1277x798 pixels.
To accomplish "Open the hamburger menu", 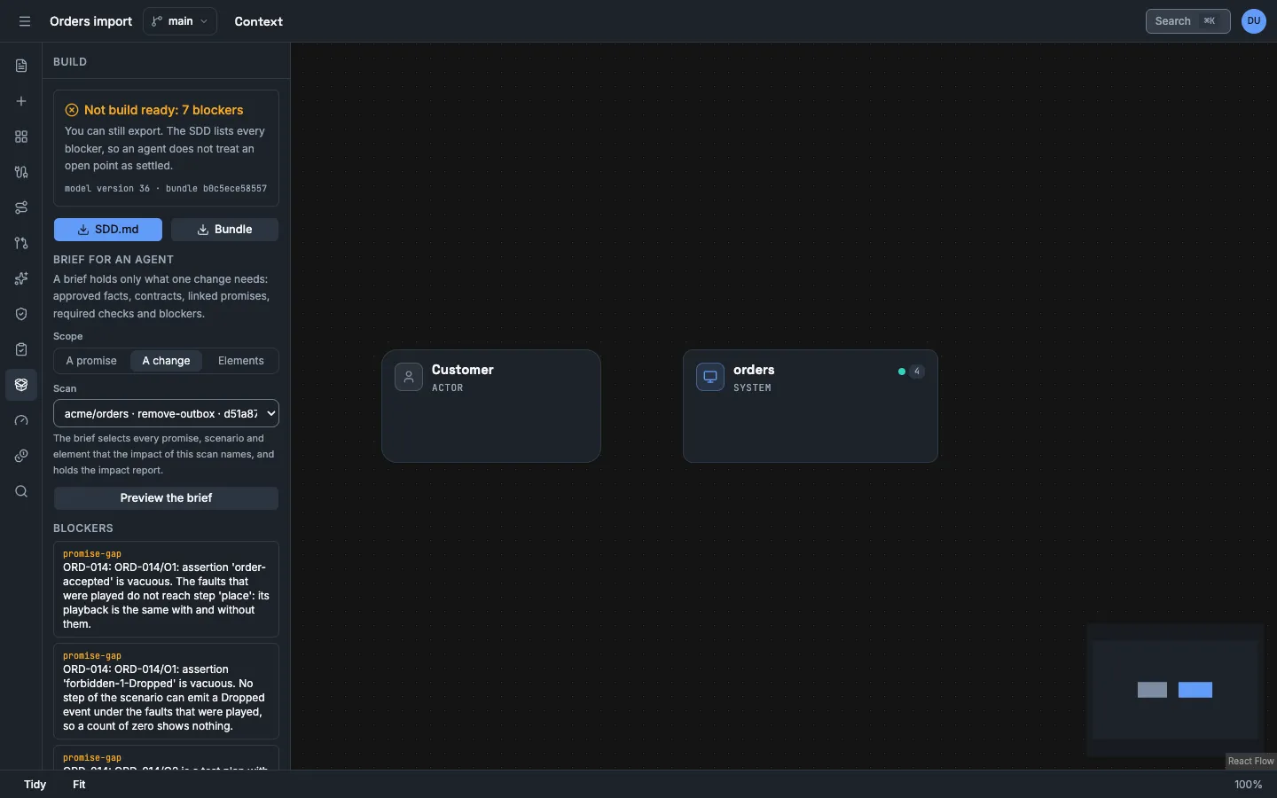I will pos(25,21).
